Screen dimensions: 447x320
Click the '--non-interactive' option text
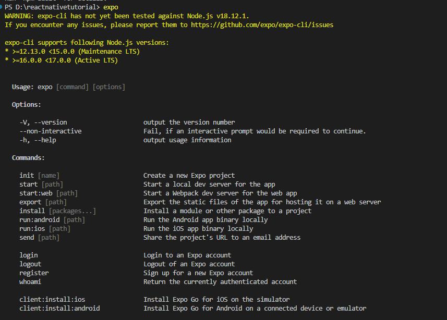51,131
